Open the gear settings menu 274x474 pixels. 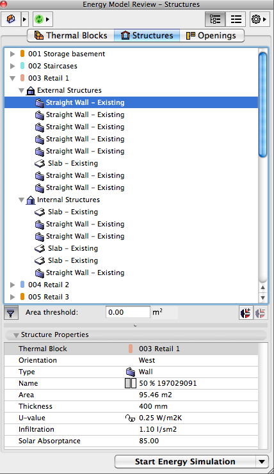tap(259, 19)
